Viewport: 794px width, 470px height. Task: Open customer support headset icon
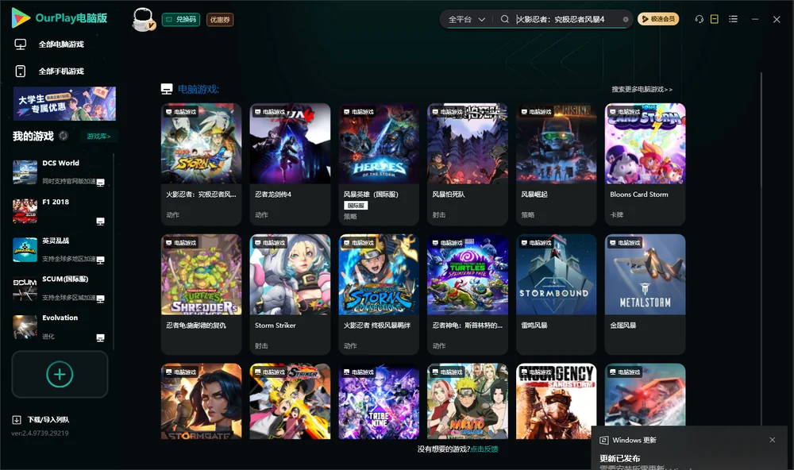(700, 19)
